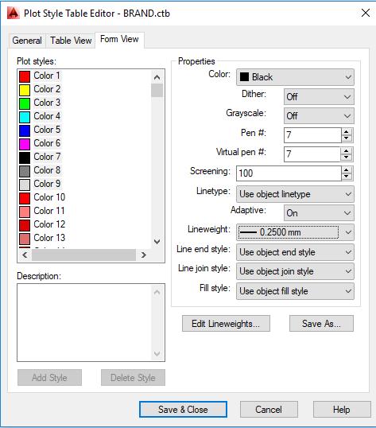This screenshot has height=428, width=376.
Task: Click the Save & Close button
Action: tap(183, 410)
